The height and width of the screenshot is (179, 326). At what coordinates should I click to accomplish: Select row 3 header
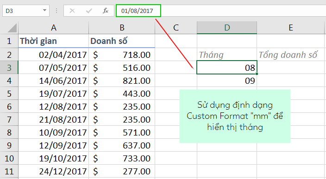(x=9, y=68)
